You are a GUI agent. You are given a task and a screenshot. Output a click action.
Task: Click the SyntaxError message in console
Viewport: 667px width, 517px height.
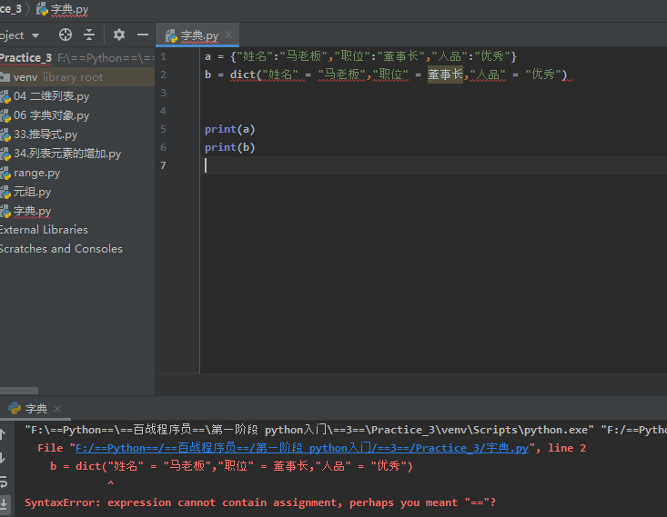pos(260,502)
